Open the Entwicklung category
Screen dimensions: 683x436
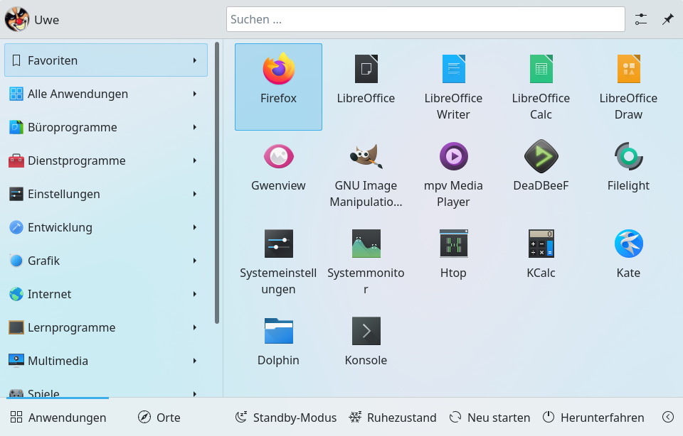point(106,227)
